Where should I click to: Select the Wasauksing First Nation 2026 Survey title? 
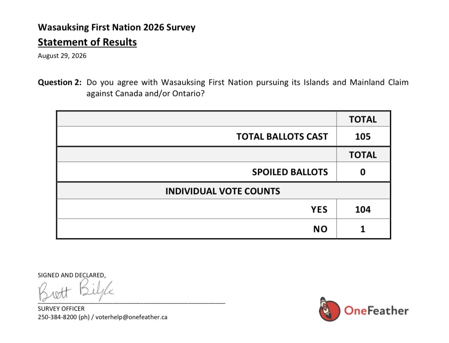coord(116,27)
